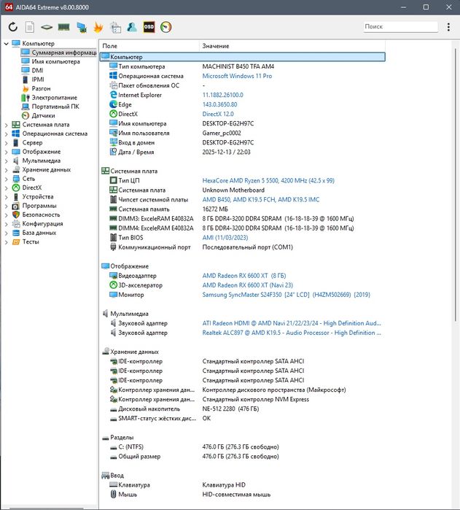This screenshot has width=460, height=510.
Task: Click into the Поиск search field
Action: (400, 27)
